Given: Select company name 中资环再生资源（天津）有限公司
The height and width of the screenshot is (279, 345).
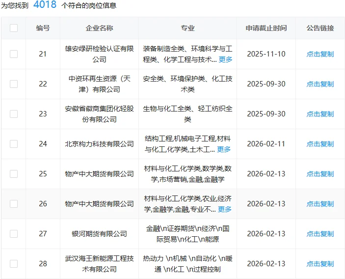Looking at the screenshot, I should point(99,84).
